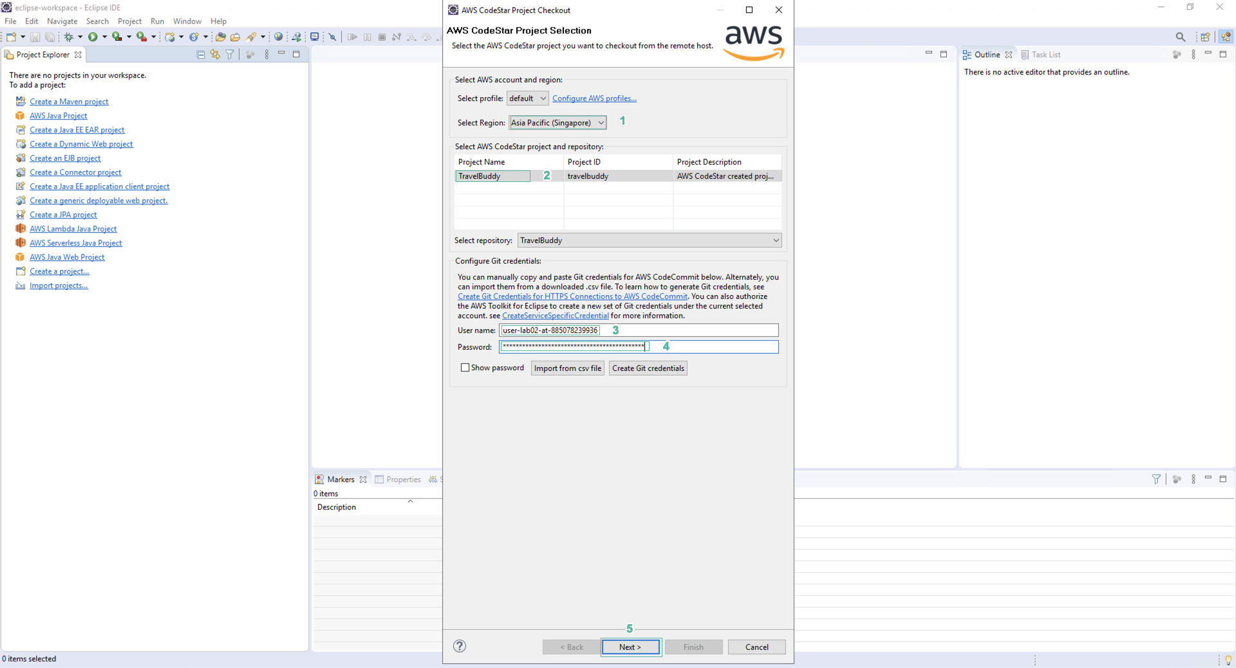Open the External Tools dropdown arrow
Image resolution: width=1236 pixels, height=668 pixels.
154,37
